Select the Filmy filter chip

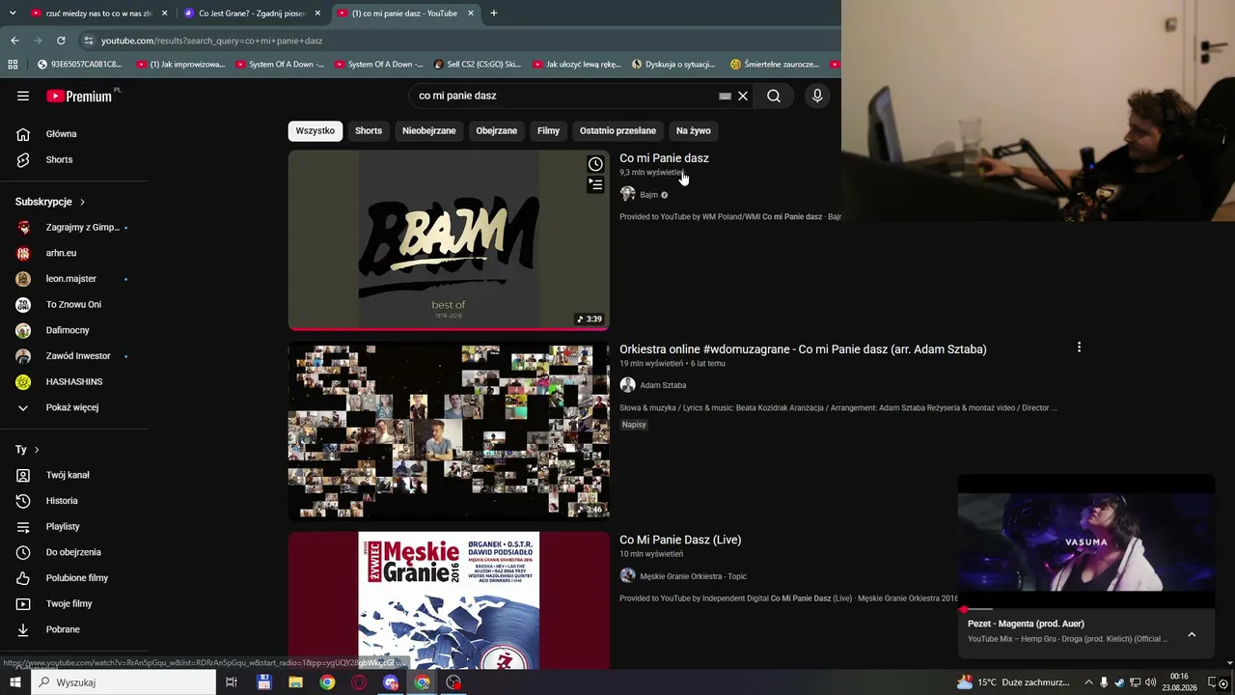(548, 130)
